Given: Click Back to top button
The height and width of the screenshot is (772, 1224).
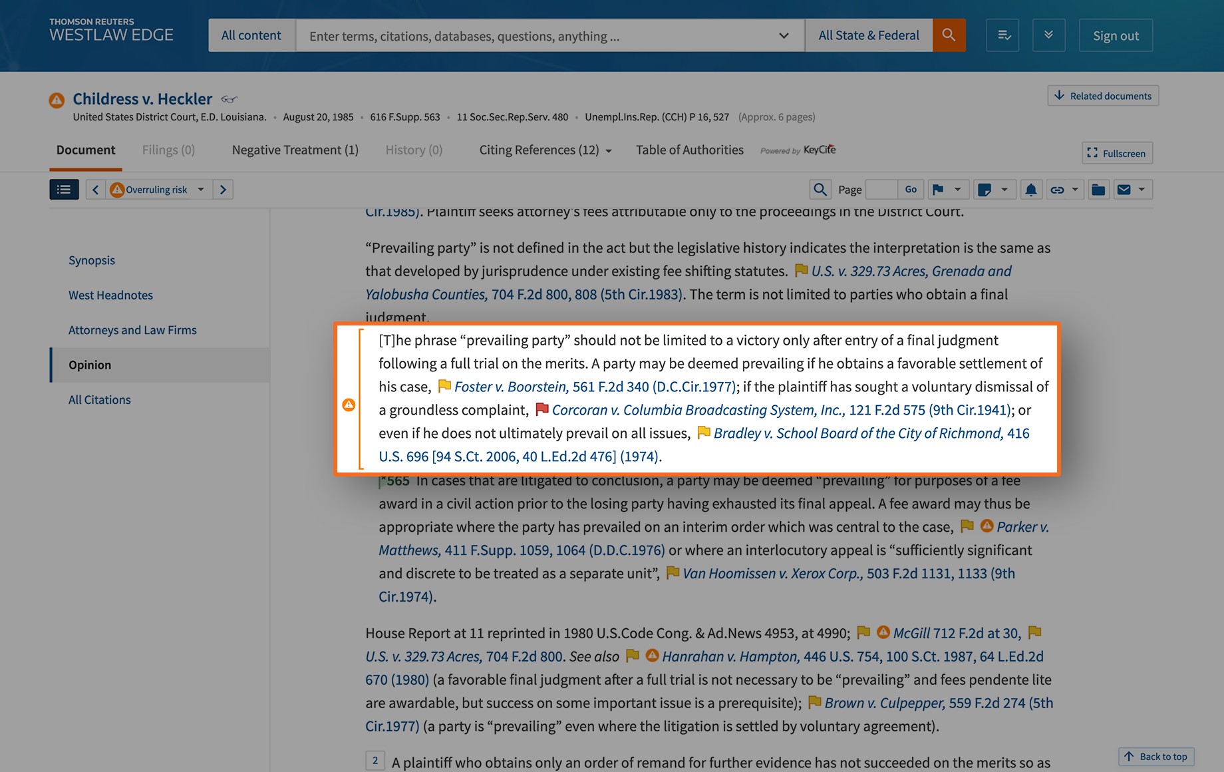Looking at the screenshot, I should point(1156,757).
